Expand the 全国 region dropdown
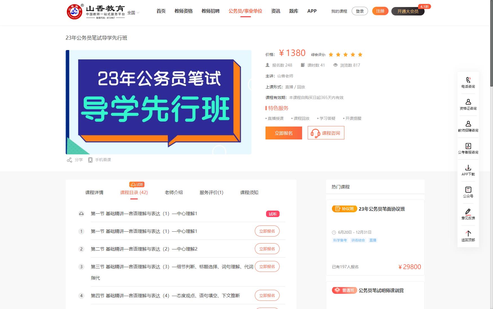Image resolution: width=493 pixels, height=309 pixels. click(x=131, y=12)
